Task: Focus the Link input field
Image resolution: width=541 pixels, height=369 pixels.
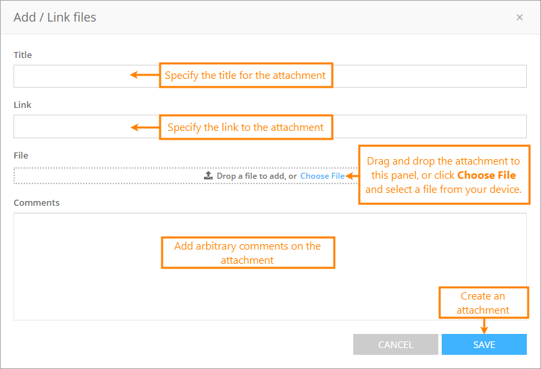Action: point(74,126)
